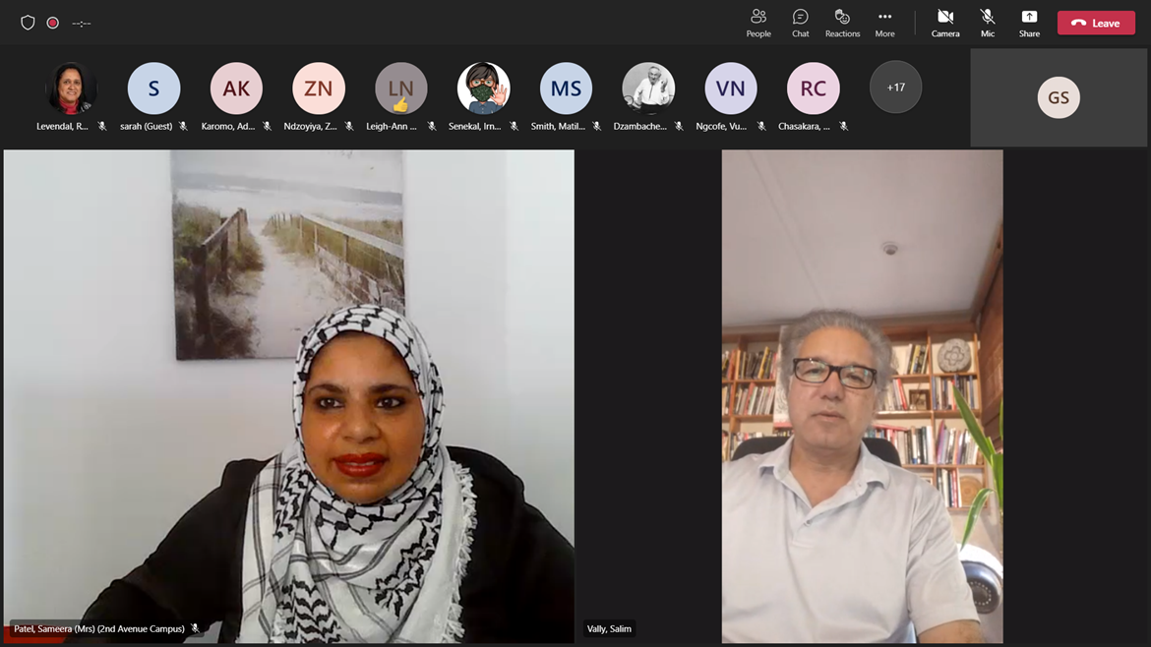Select the ZN Ndzoyiya avatar

point(319,88)
